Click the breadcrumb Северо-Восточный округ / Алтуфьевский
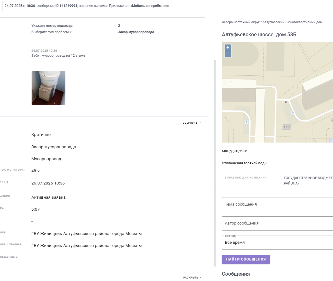Screen dimensions: 333x281 pos(253,22)
